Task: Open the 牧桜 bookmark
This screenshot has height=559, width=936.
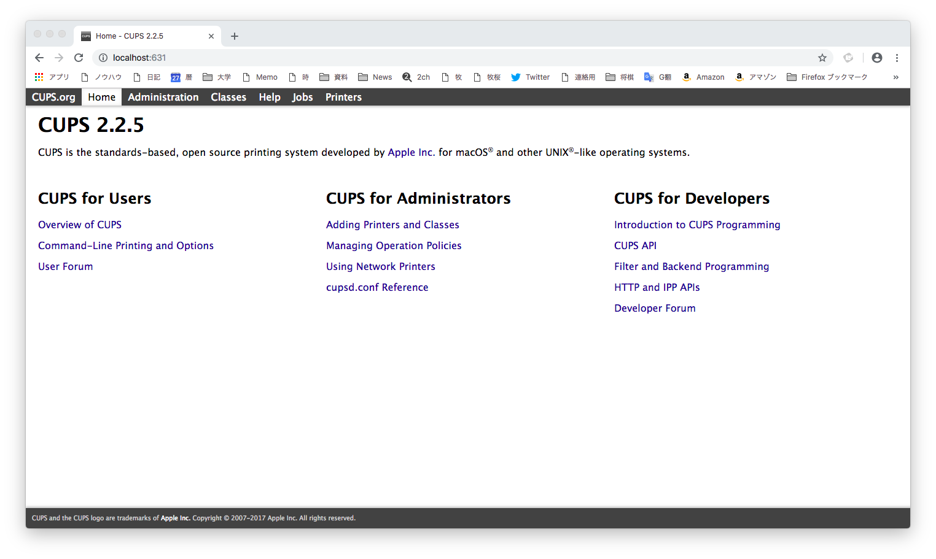Action: click(487, 77)
